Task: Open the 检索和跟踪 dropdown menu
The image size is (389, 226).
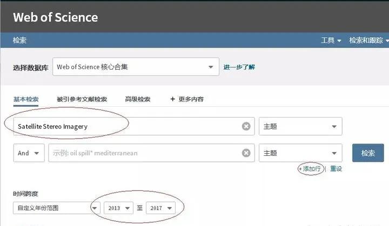Action: pyautogui.click(x=368, y=40)
